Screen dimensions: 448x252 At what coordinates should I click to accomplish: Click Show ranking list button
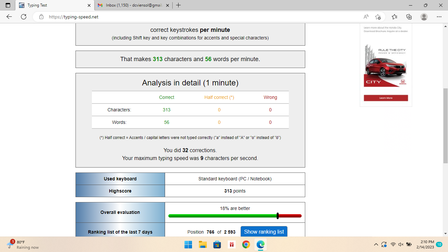point(264,232)
